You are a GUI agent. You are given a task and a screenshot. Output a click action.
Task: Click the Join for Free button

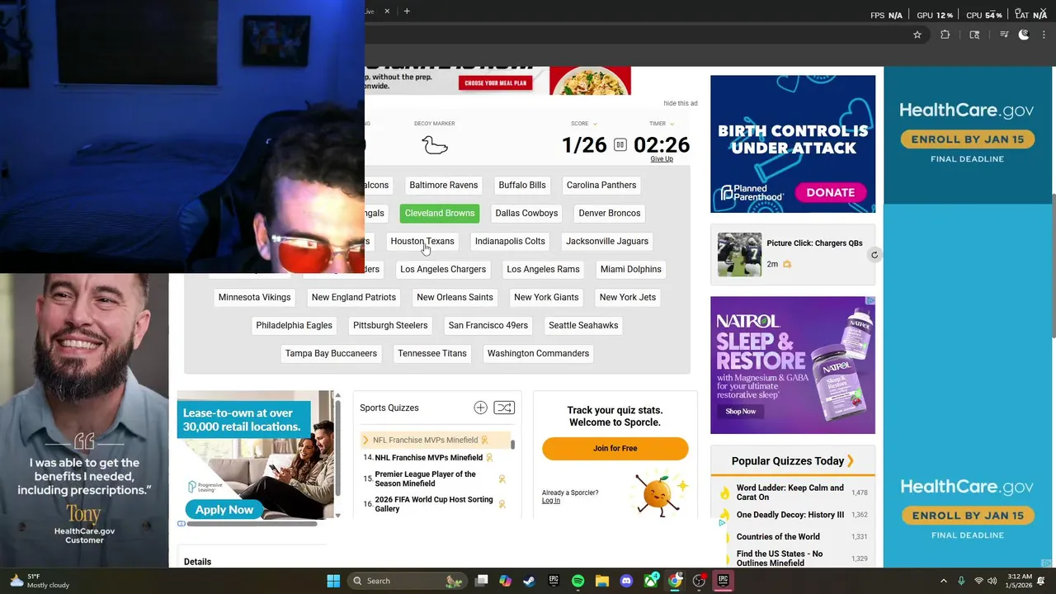coord(615,448)
